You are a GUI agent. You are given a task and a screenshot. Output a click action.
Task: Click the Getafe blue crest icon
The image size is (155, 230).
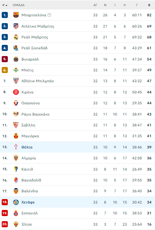point(16,202)
